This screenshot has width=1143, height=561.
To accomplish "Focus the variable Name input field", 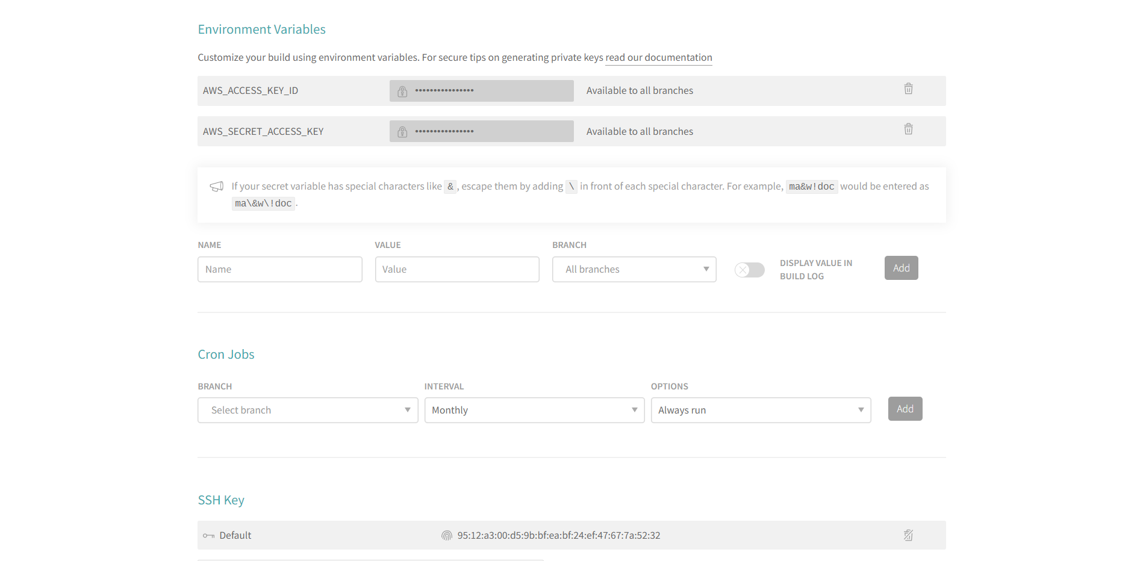I will (279, 269).
